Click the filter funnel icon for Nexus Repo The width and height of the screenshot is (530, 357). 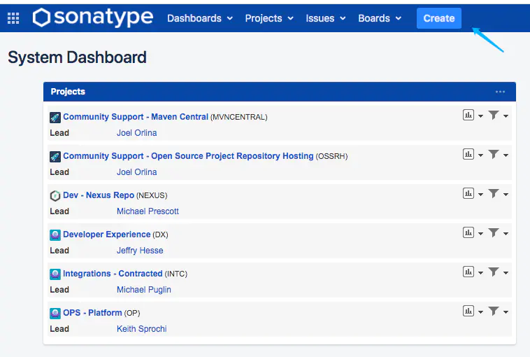494,194
